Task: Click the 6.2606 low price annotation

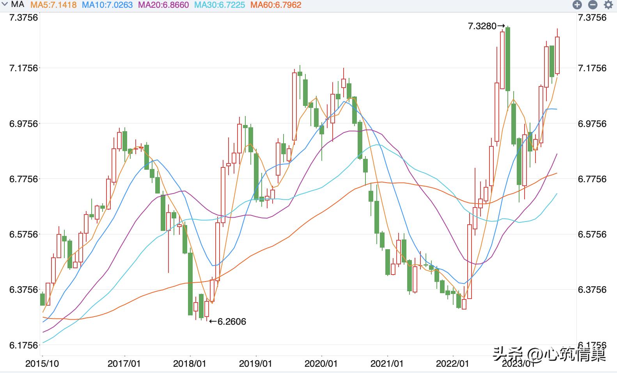Action: 228,322
